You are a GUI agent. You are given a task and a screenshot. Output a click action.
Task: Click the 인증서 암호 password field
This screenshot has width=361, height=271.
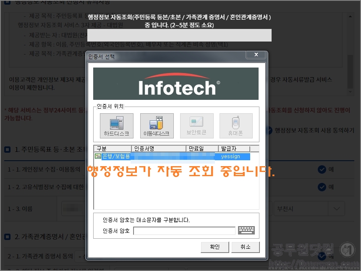[x=184, y=230]
